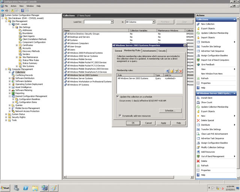Open the file explorer taskbar icon
The width and height of the screenshot is (240, 192).
[x=35, y=188]
